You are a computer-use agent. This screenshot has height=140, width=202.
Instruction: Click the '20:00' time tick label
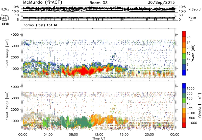coord(149,135)
